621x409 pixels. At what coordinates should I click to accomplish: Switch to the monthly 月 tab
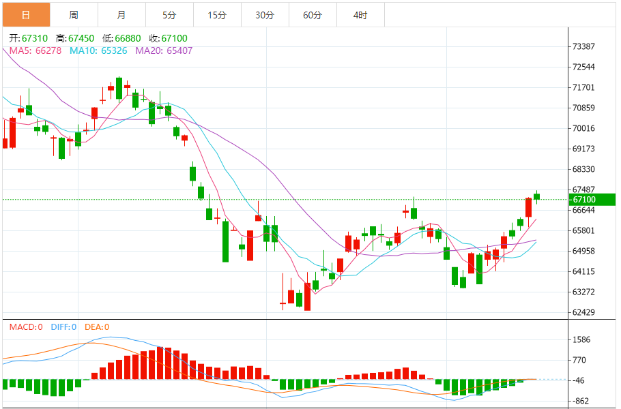121,15
